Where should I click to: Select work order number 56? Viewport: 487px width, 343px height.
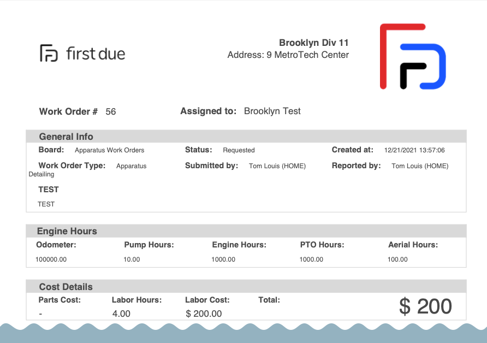tap(111, 111)
